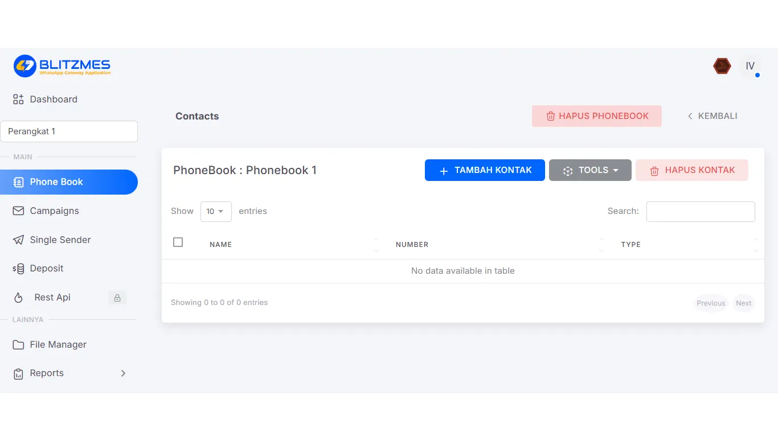Focus the Search input field
Image resolution: width=778 pixels, height=441 pixels.
[x=701, y=212]
